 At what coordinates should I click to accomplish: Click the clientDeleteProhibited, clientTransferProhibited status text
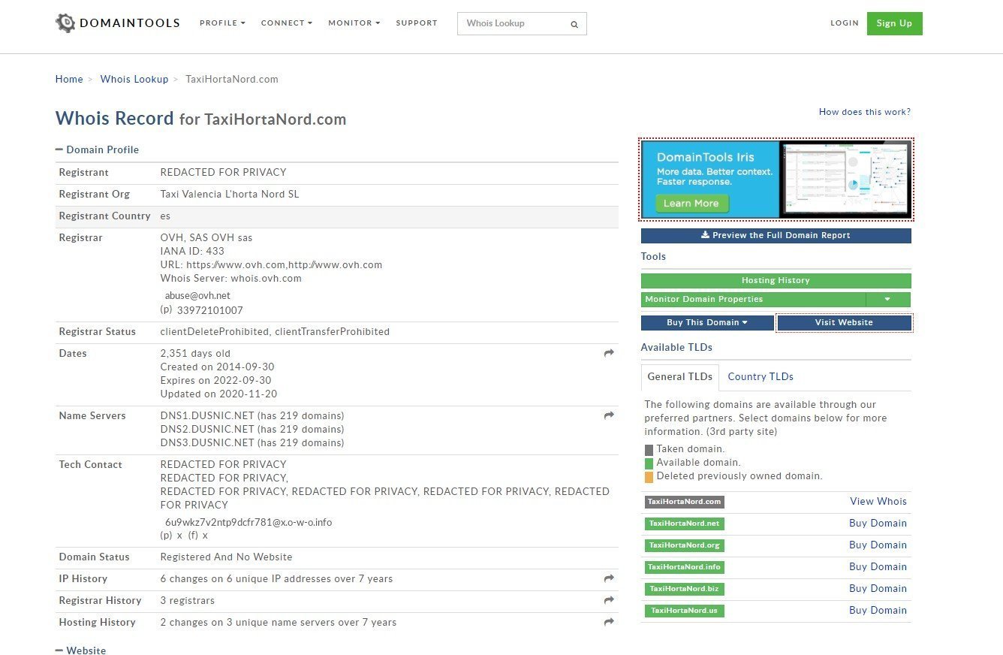pyautogui.click(x=275, y=331)
